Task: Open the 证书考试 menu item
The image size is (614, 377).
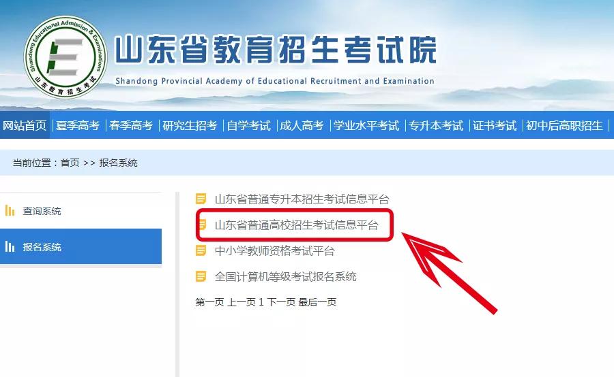Action: [x=495, y=125]
